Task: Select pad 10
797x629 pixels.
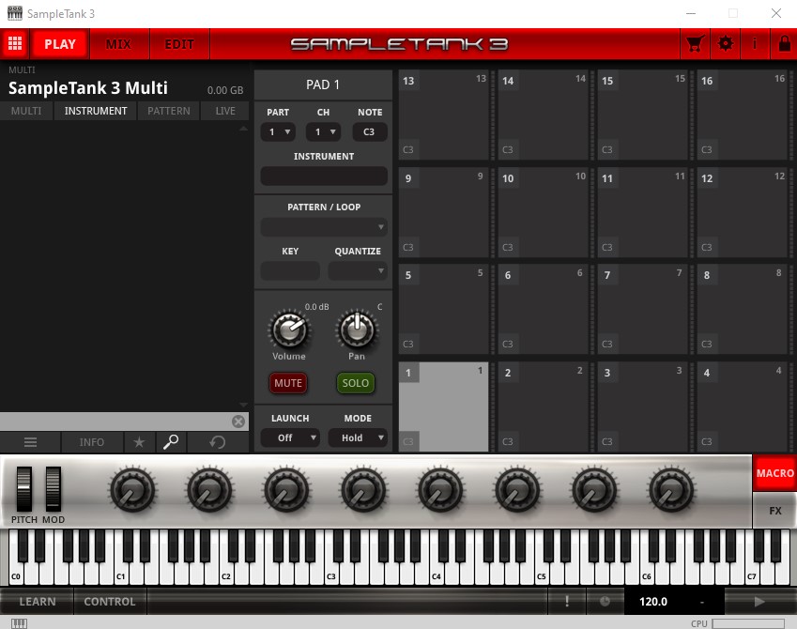Action: [x=543, y=212]
